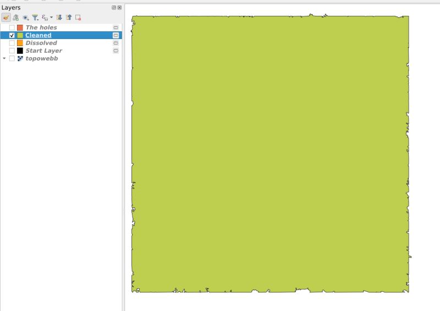Enable visibility of the topowebb layer
This screenshot has height=311, width=440.
[x=12, y=58]
